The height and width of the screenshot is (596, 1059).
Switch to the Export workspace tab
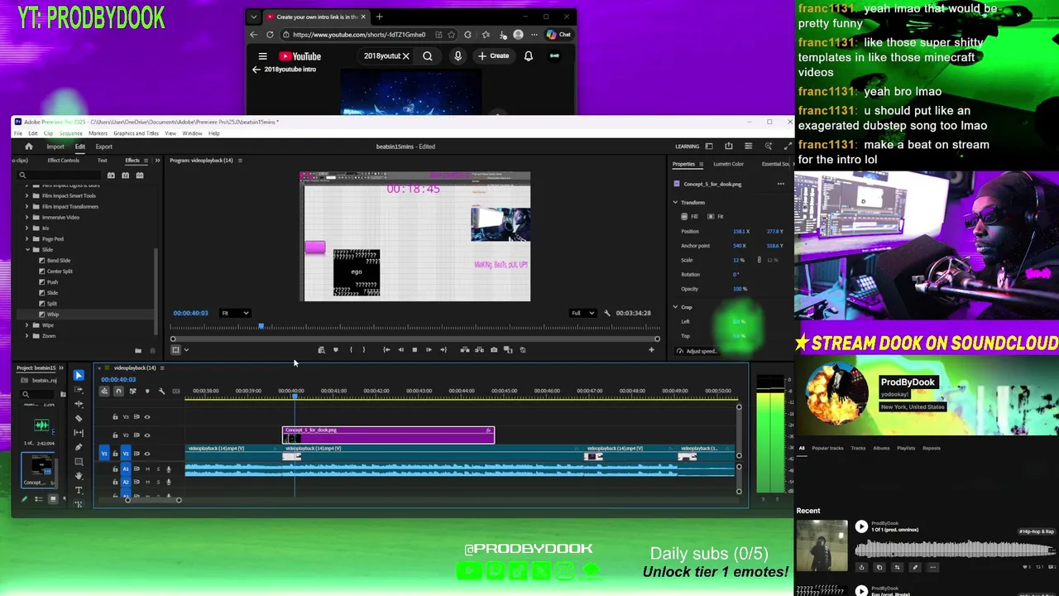pos(104,147)
